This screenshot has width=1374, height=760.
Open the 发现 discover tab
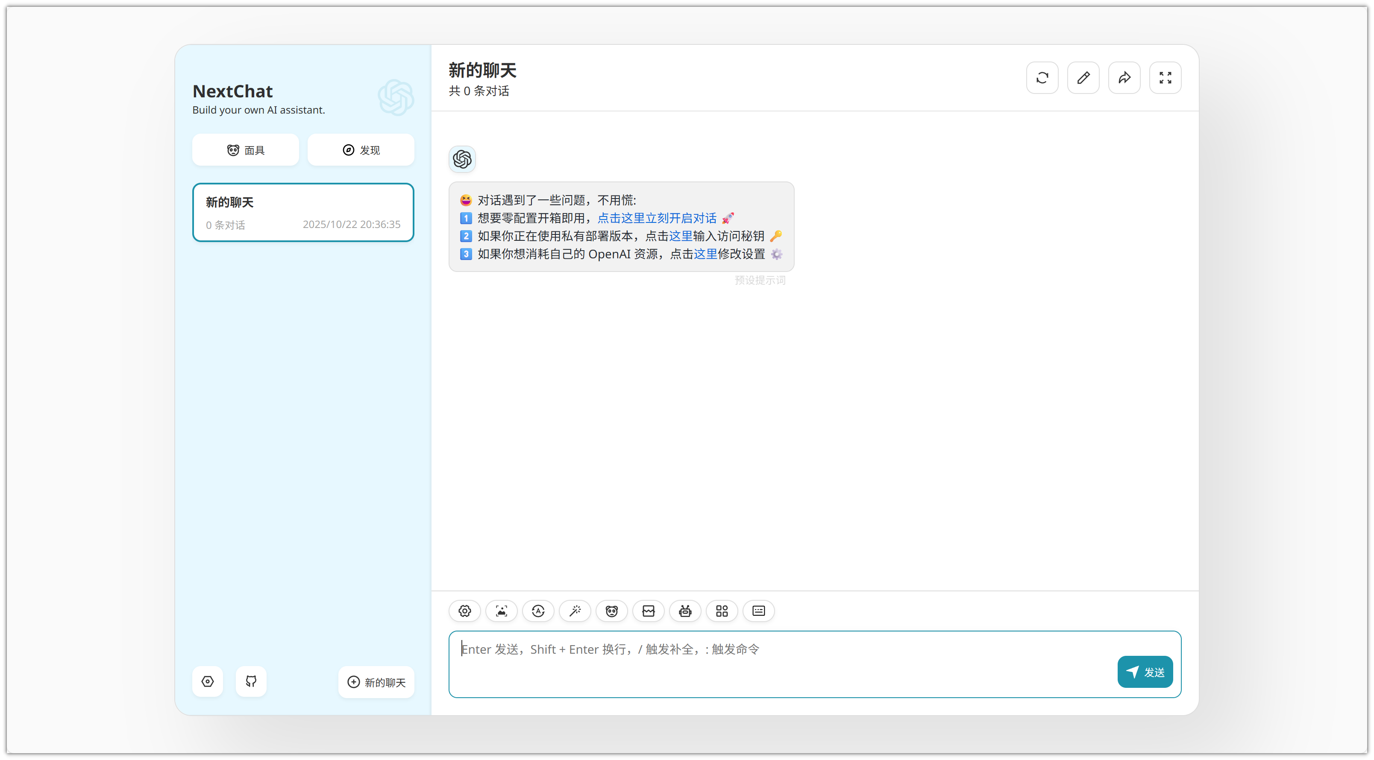[361, 150]
